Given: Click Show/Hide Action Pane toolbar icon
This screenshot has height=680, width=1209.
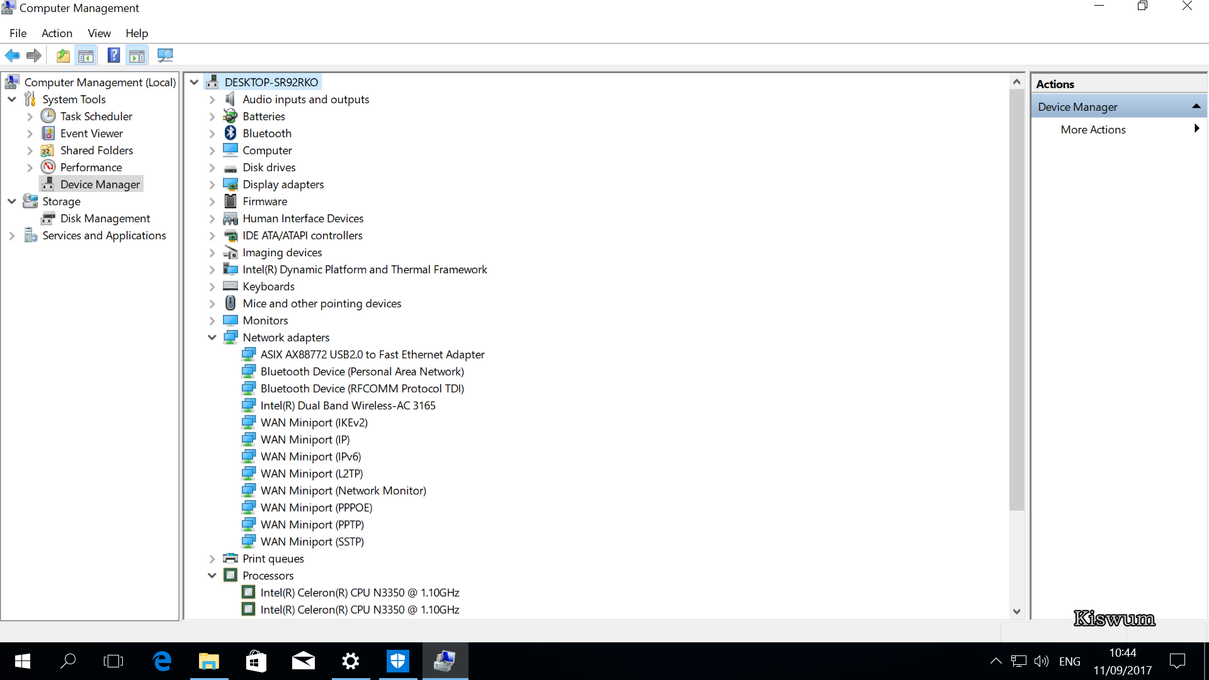Looking at the screenshot, I should tap(137, 55).
